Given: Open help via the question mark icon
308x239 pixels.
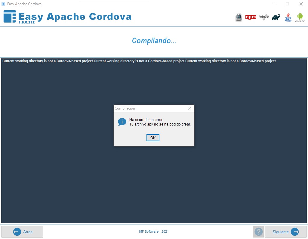Looking at the screenshot, I should (x=258, y=232).
